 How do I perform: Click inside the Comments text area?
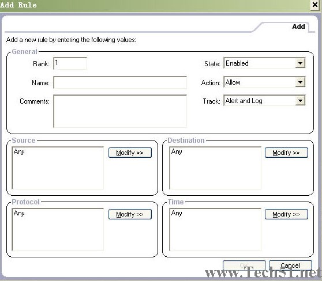coord(120,111)
